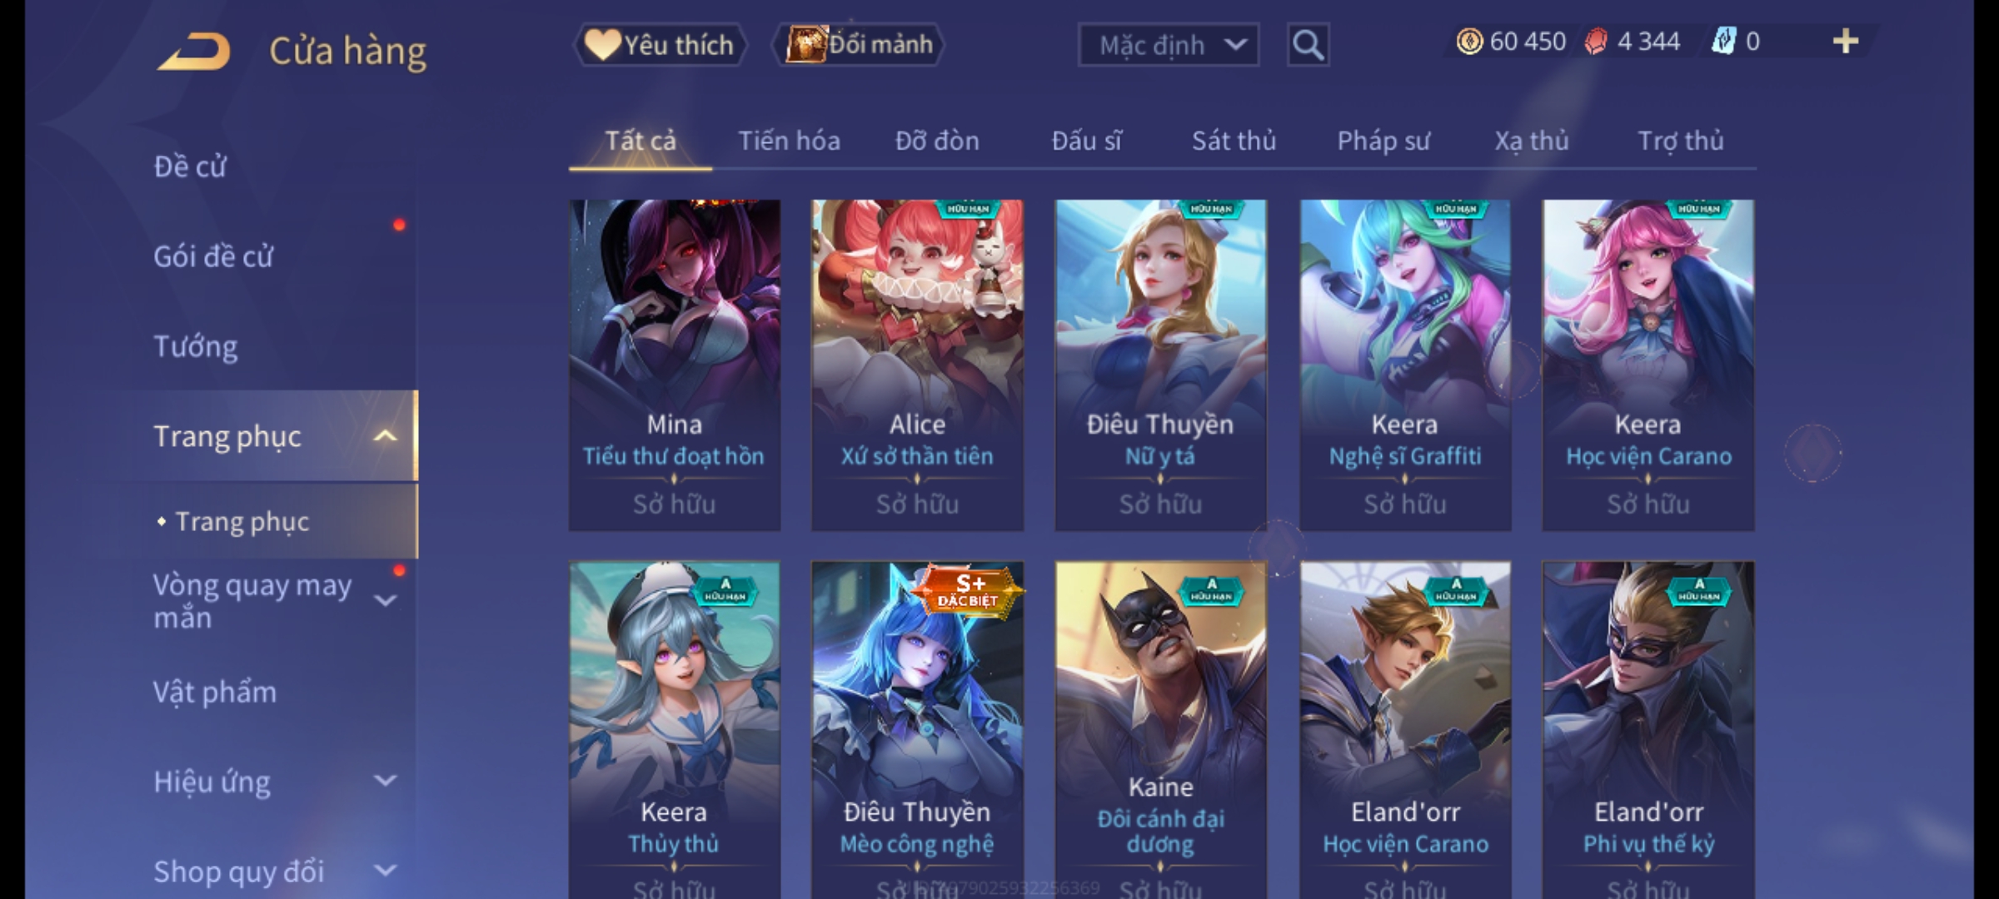Tap the red gem currency icon

(1596, 42)
